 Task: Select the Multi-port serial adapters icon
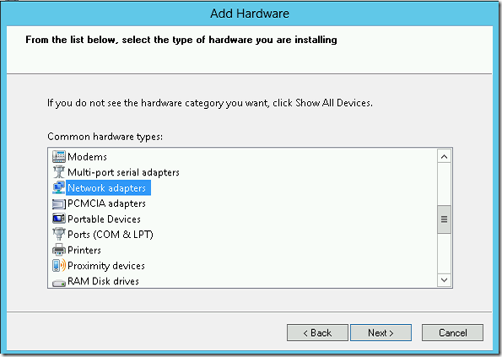pos(59,172)
